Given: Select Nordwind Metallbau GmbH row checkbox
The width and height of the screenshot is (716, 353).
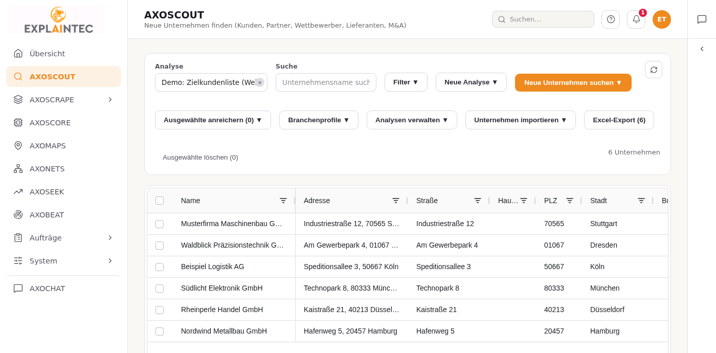Looking at the screenshot, I should click(160, 332).
